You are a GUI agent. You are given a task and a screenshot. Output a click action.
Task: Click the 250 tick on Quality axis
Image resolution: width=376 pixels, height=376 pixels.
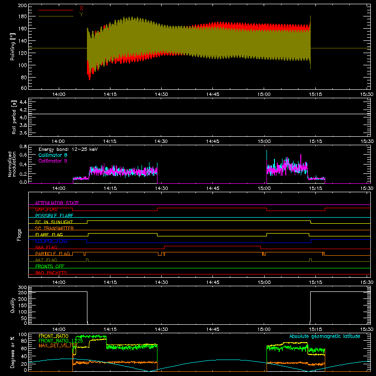pyautogui.click(x=22, y=292)
